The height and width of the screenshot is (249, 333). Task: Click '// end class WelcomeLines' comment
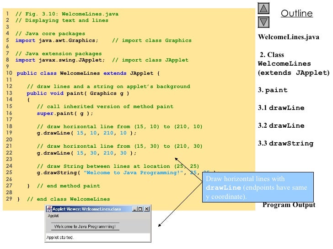(69, 199)
